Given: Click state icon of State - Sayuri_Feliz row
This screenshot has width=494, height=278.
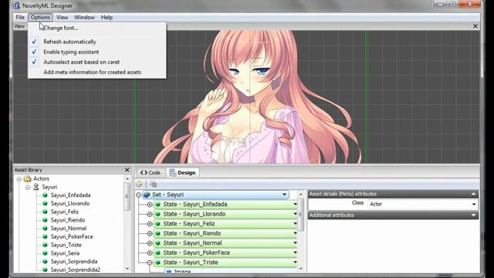Looking at the screenshot, I should pos(158,224).
